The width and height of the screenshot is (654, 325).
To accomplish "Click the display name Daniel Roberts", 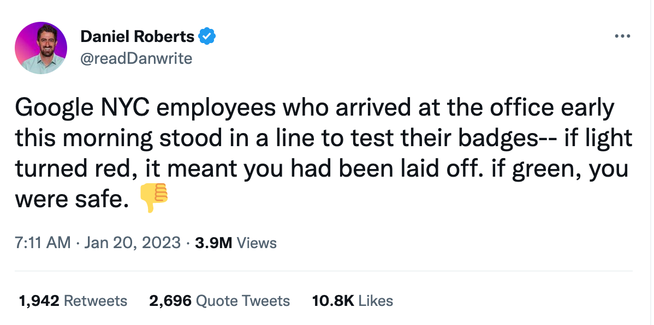I will click(137, 37).
